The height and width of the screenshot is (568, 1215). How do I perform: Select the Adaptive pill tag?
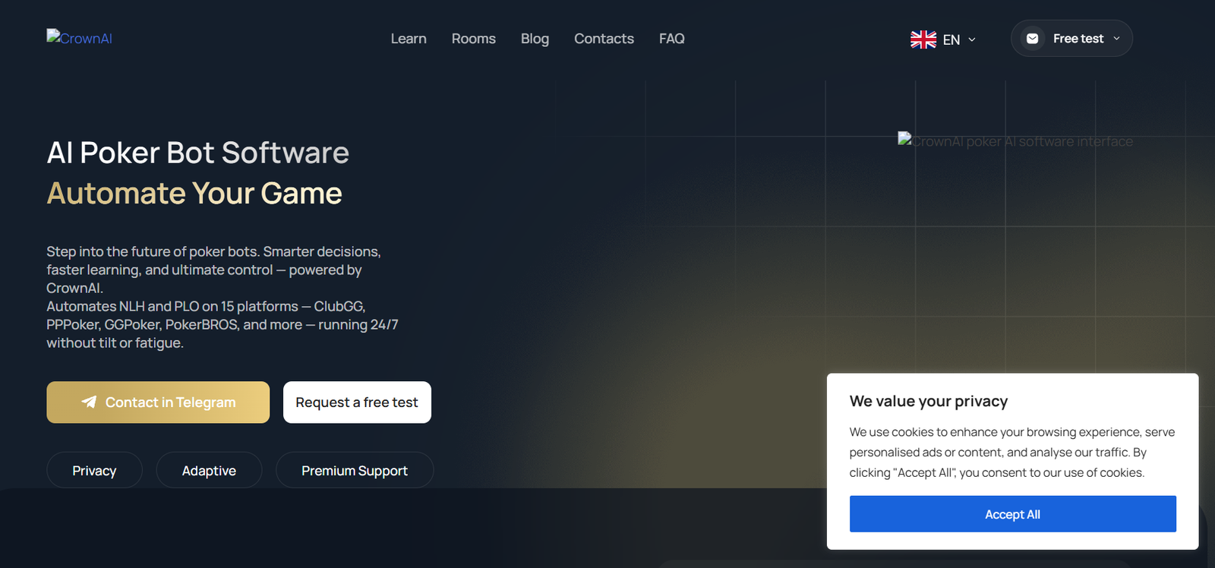click(x=209, y=471)
